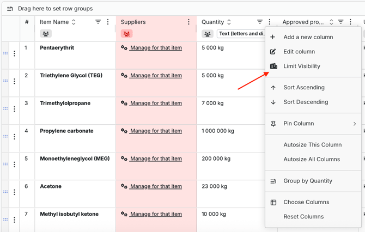Open Manage for that item for Methyl isobutyl ketone
Screen dimensions: 365x232
[156, 214]
